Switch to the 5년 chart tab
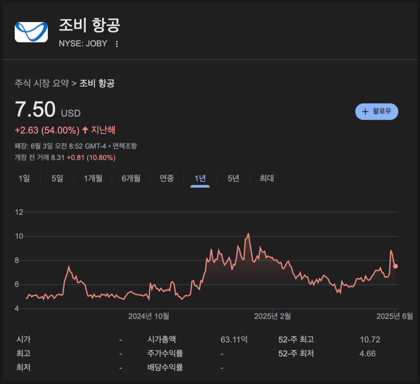420x384 pixels. [x=233, y=178]
